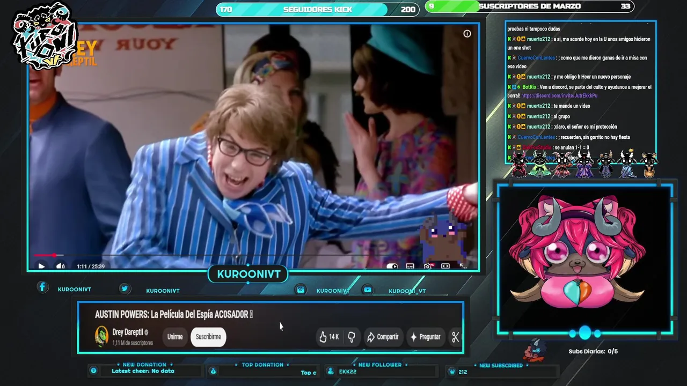This screenshot has height=386, width=687.
Task: Click the Compartir share button
Action: tap(383, 337)
